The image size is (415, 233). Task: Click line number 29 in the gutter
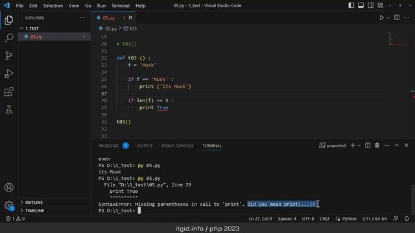pyautogui.click(x=104, y=108)
